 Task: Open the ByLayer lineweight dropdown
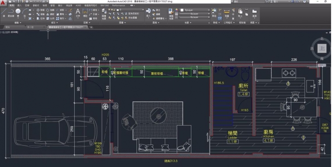click(195, 14)
